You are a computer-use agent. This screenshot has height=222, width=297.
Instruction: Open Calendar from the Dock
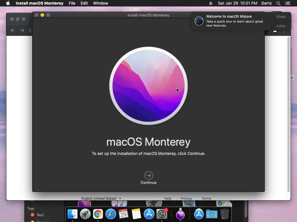tap(123, 214)
